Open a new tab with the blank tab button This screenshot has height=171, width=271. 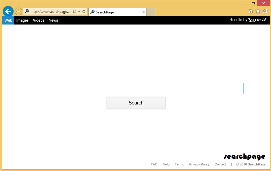(x=151, y=12)
